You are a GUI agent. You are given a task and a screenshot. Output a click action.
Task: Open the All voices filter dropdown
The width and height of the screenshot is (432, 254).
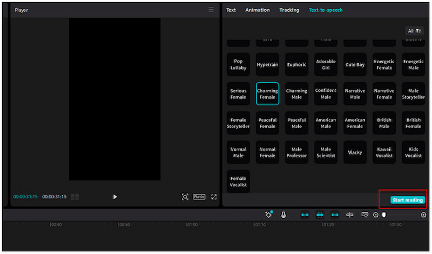(x=414, y=31)
